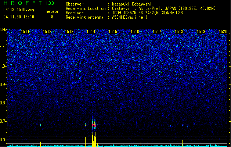Click the kHz axis unit label
231x147 pixels.
(3, 30)
